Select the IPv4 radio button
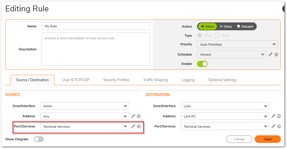 tap(199, 35)
